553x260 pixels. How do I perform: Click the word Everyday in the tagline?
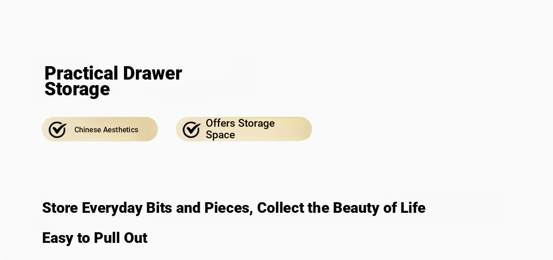click(x=112, y=208)
